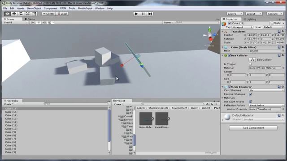Viewport: 287px width, 161px height.
Task: Collapse the Transform component
Action: [x=222, y=32]
